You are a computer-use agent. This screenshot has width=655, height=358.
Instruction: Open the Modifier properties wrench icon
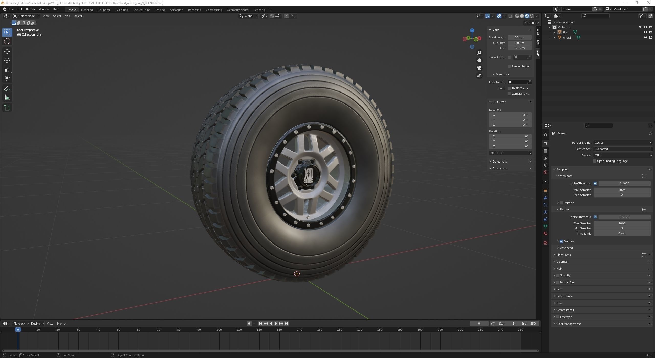pos(545,198)
